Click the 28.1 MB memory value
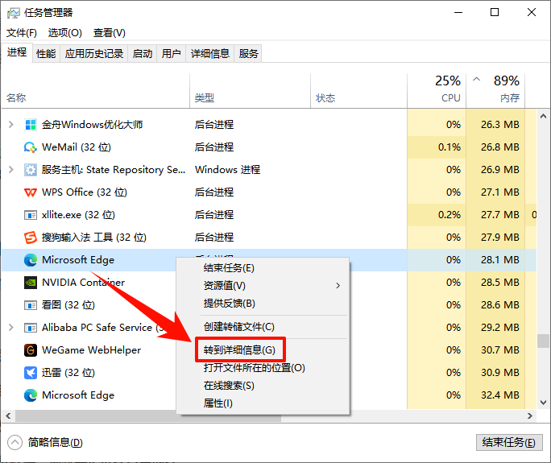The image size is (551, 463). point(500,260)
